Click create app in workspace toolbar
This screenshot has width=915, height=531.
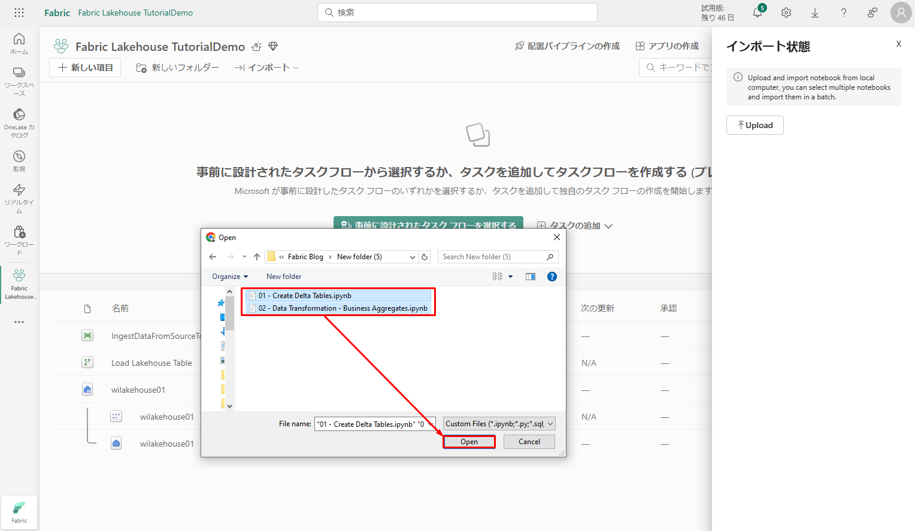click(667, 46)
